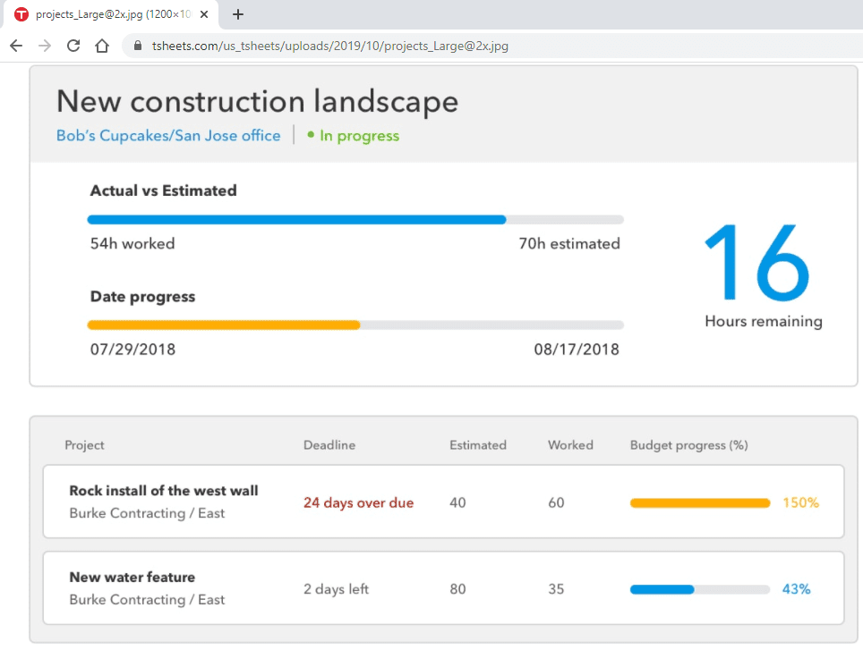Select the projects_Large@2x.jpg browser tab
863x650 pixels.
pos(112,14)
